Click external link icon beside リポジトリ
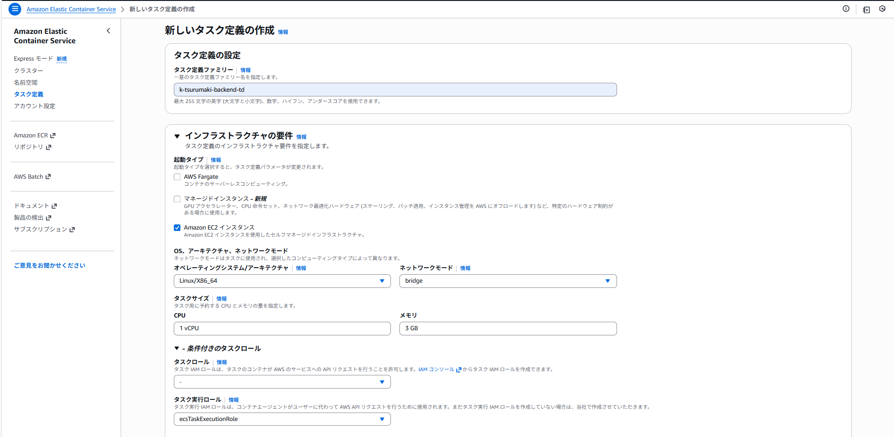This screenshot has width=894, height=437. (x=49, y=147)
